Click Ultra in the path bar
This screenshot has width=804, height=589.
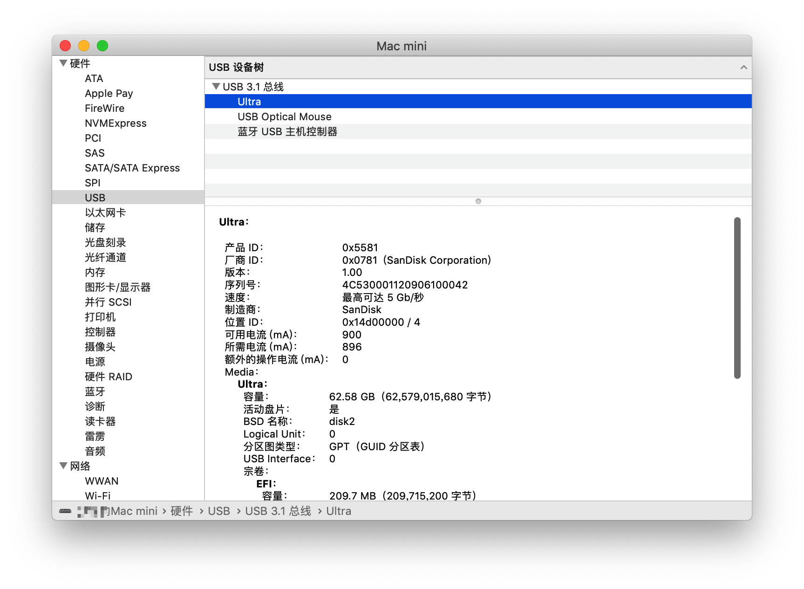tap(339, 511)
